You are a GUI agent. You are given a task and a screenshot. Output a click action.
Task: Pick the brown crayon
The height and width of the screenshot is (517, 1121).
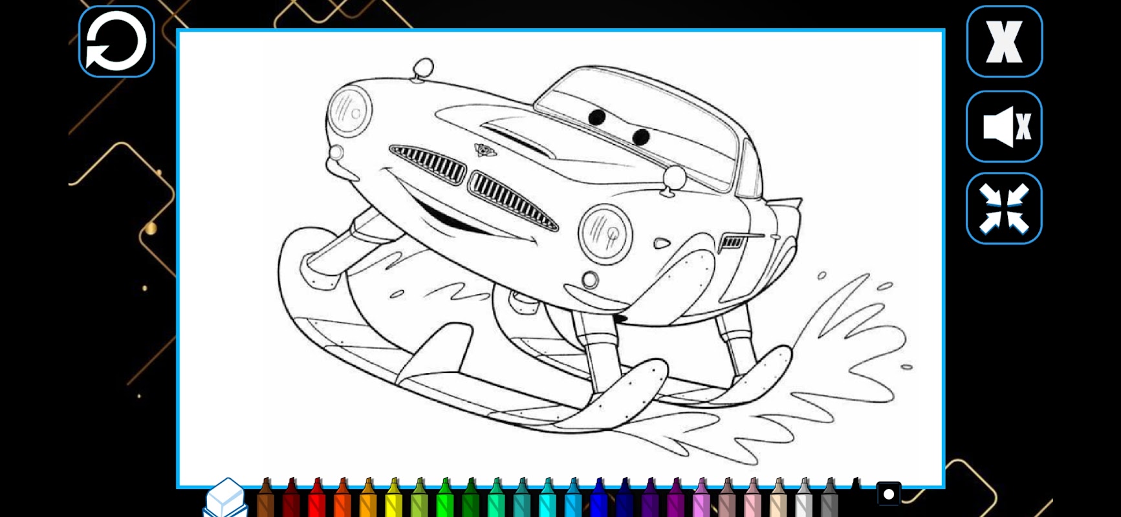(x=266, y=498)
